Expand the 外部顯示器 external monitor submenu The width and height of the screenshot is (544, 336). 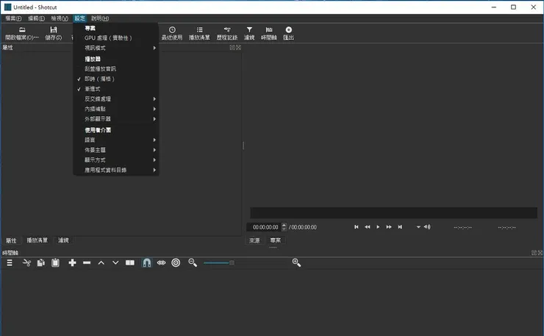tap(116, 119)
